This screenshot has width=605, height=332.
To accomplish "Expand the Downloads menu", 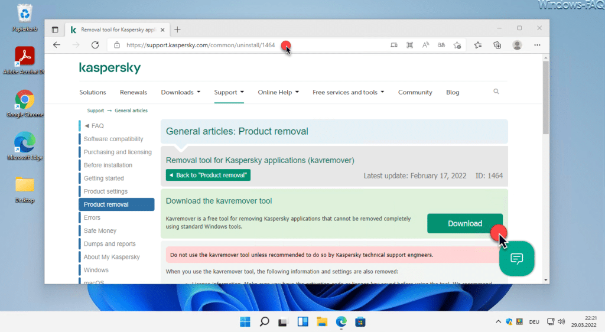I will (181, 92).
